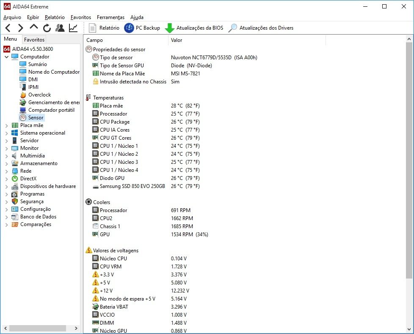
Task: Open Nome do Computador entry
Action: (54, 72)
